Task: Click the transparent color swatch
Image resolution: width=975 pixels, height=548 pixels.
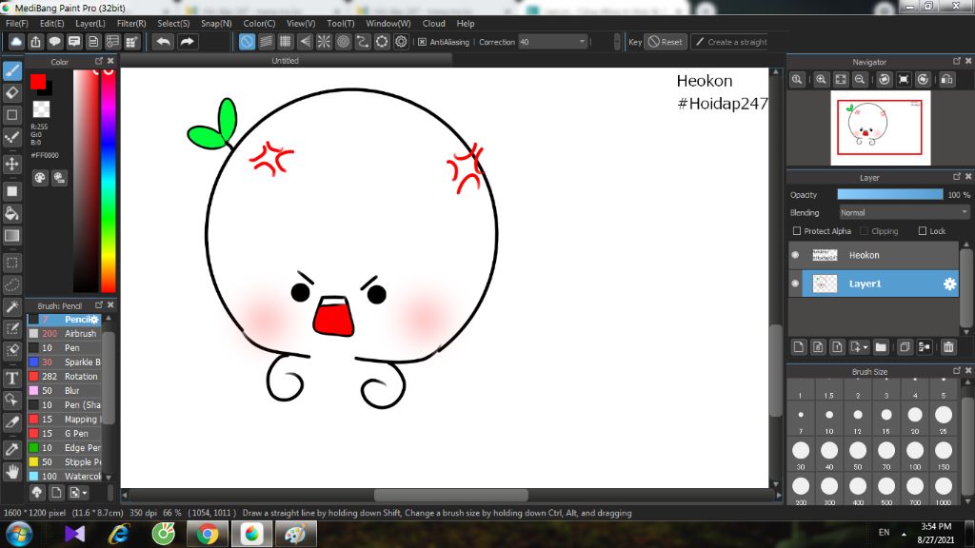Action: coord(41,108)
